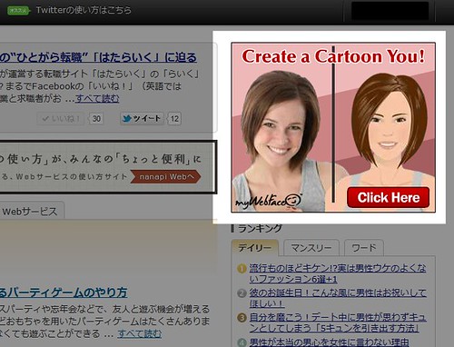Viewport: 454px width, 347px height.
Task: Open ranking link '流行ものほどキケン!?'
Action: click(x=338, y=273)
